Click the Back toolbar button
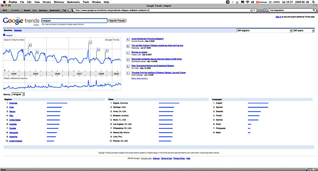Viewport: 318px width, 171px height. coord(5,10)
